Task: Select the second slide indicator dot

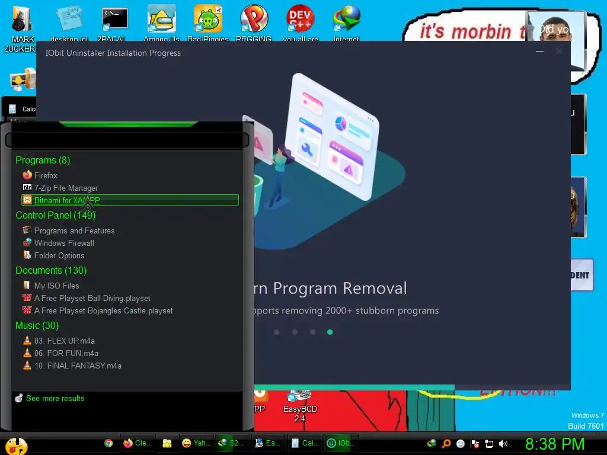Action: point(295,332)
